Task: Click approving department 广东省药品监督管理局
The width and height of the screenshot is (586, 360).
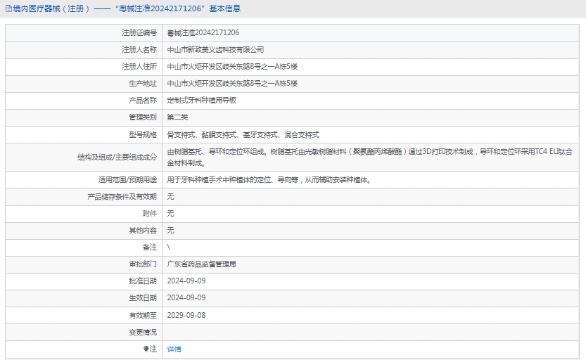Action: [x=201, y=264]
